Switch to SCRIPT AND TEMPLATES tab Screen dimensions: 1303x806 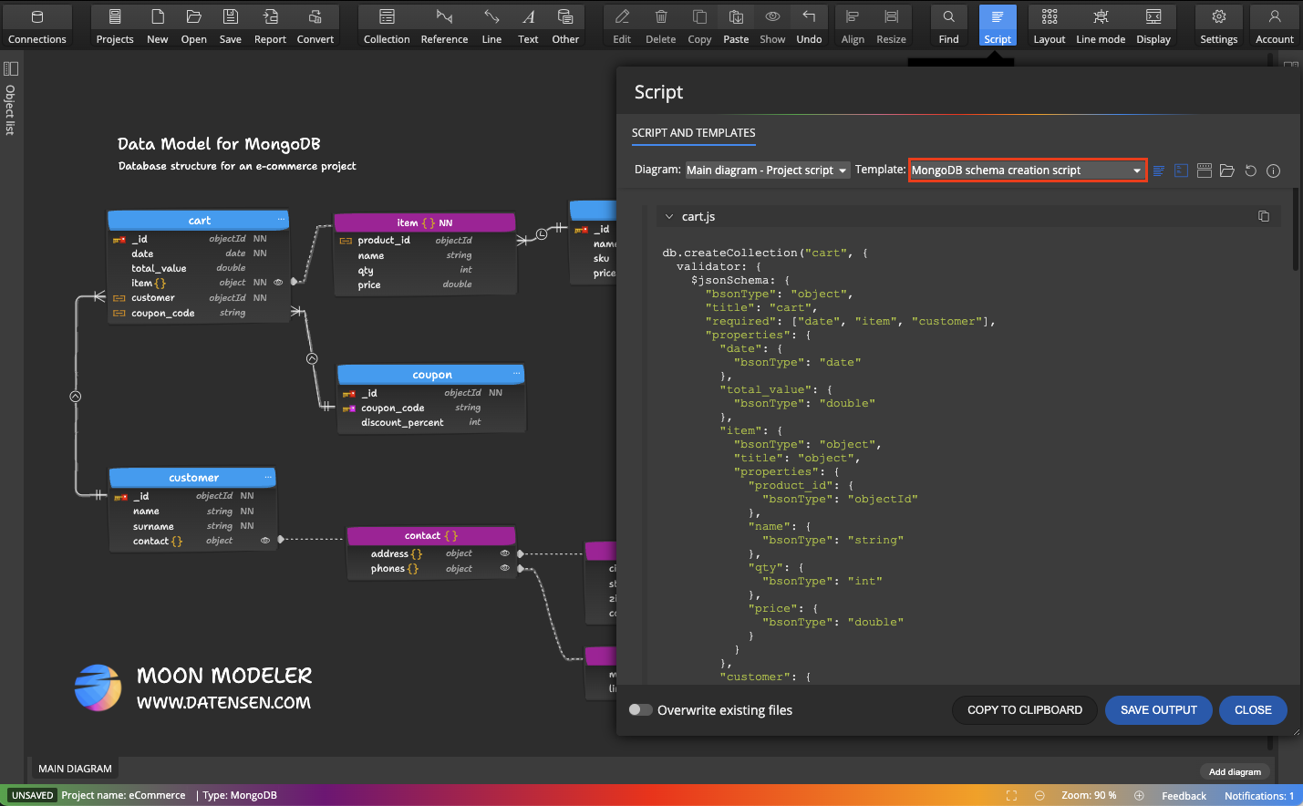(693, 133)
